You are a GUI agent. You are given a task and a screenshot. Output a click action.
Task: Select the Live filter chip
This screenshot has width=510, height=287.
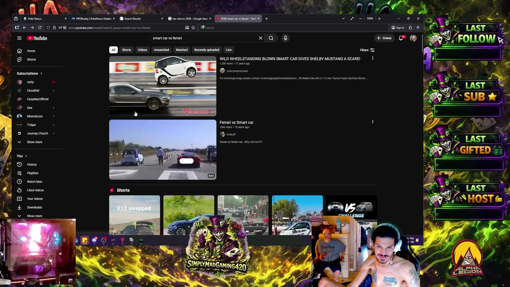coord(229,50)
